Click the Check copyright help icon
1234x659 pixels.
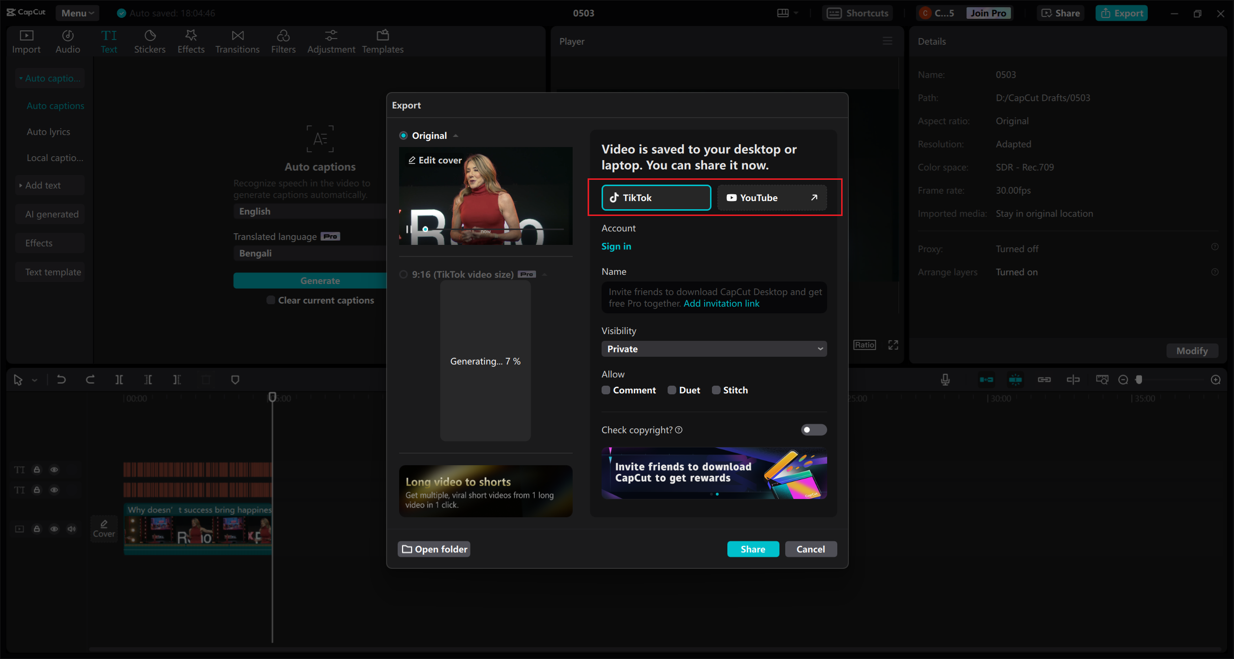[679, 430]
